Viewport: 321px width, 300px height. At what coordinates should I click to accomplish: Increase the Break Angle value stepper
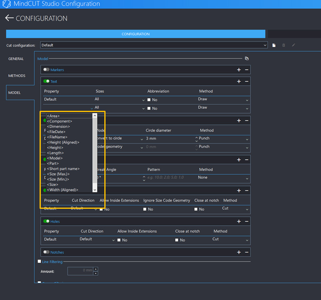pos(144,176)
